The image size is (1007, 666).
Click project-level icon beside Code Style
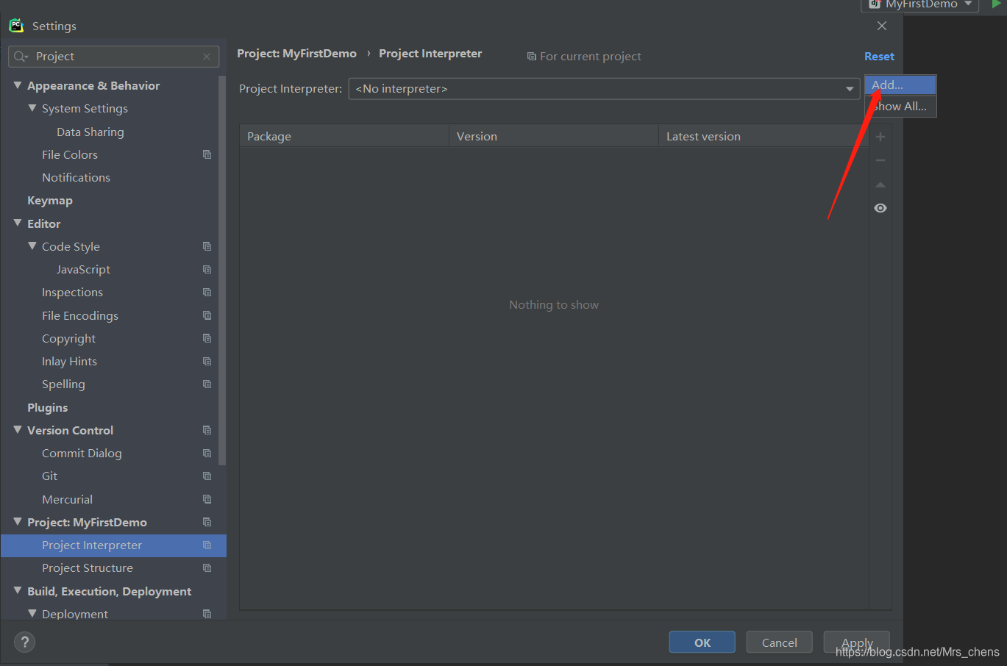point(207,246)
